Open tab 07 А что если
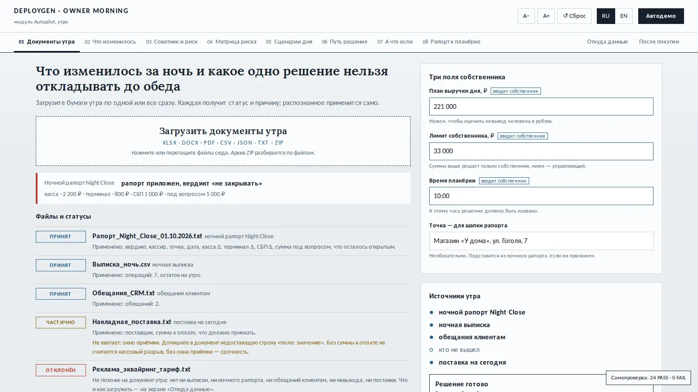Viewport: 698px width, 392px height. (395, 42)
